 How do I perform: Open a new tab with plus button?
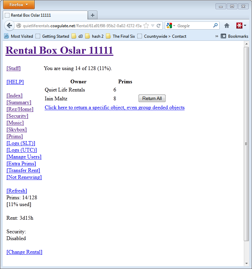coord(93,15)
